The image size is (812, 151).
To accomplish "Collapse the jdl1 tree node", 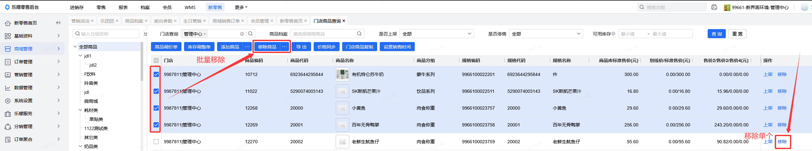I will [80, 56].
